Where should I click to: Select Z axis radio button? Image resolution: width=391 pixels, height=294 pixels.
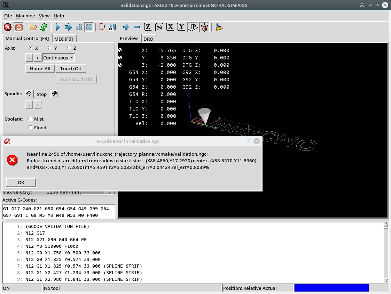(69, 48)
